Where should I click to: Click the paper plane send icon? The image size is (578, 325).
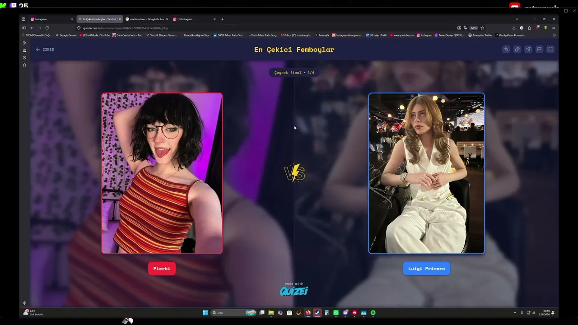pos(528,49)
